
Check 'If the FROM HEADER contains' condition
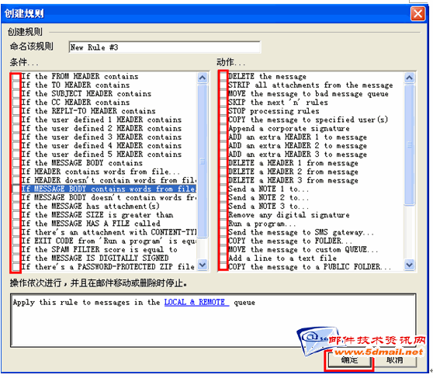click(16, 77)
